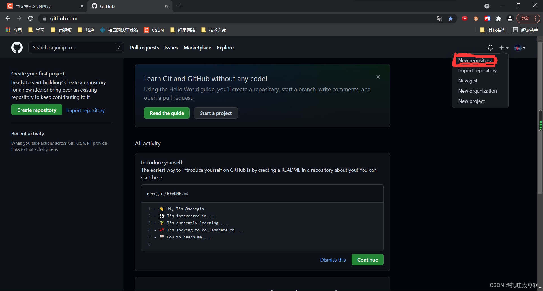Open the Chrome profile icon
543x291 pixels.
(510, 18)
